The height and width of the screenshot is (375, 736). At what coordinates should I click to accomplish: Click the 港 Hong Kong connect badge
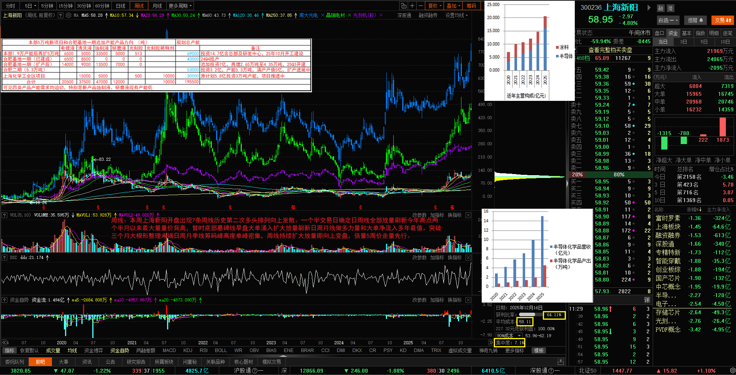tap(670, 8)
